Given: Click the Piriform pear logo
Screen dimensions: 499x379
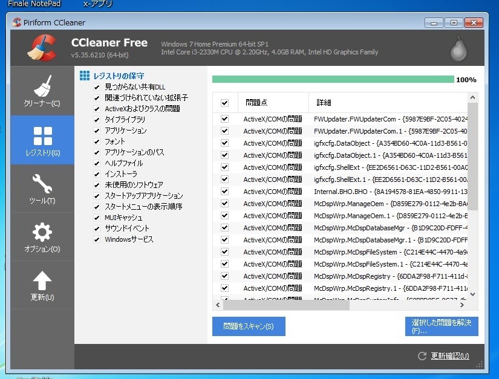Looking at the screenshot, I should pyautogui.click(x=458, y=48).
